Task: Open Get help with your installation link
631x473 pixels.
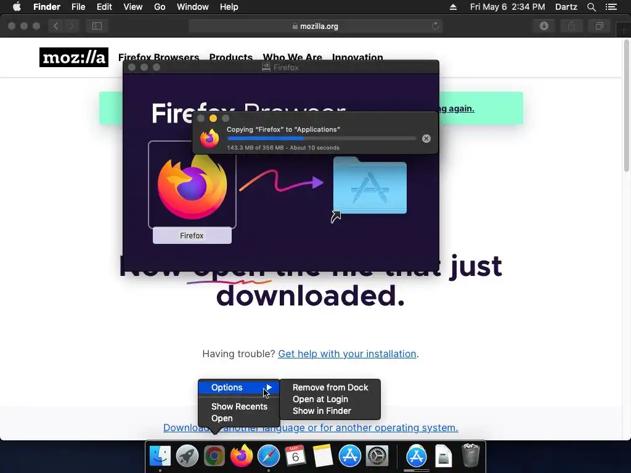Action: pos(347,354)
